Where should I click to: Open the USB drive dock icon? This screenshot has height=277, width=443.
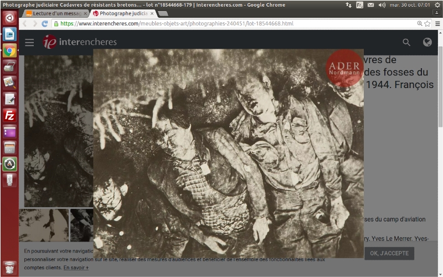(9, 181)
